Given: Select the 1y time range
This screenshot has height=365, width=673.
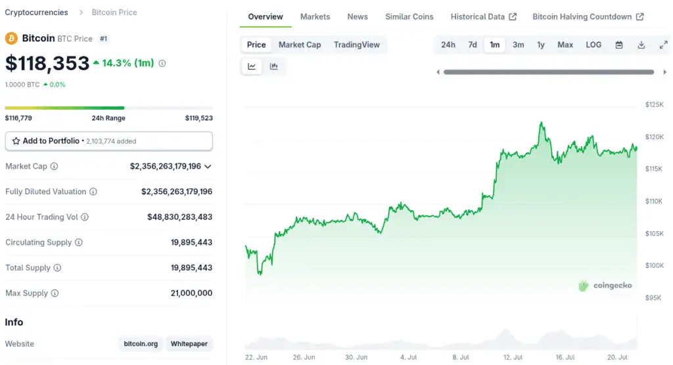Looking at the screenshot, I should 541,45.
